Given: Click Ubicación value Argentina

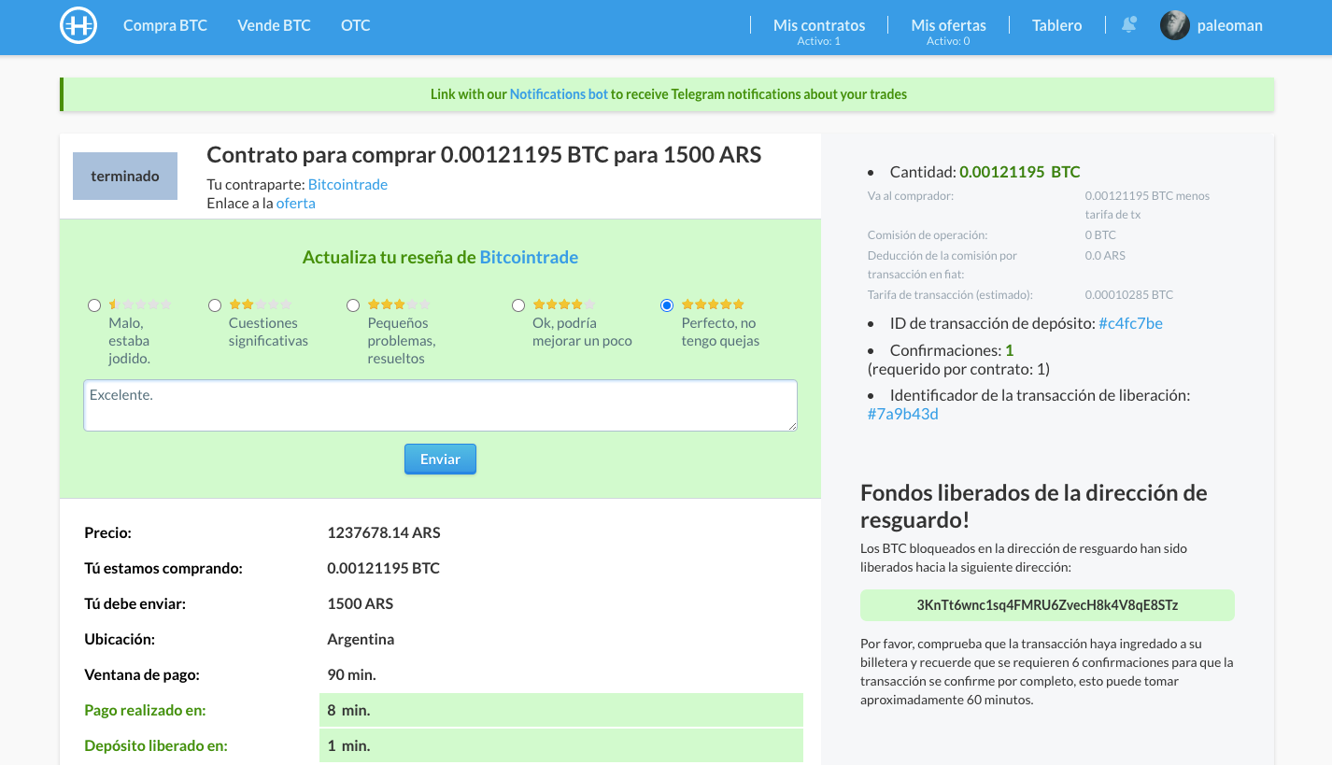Looking at the screenshot, I should tap(361, 640).
